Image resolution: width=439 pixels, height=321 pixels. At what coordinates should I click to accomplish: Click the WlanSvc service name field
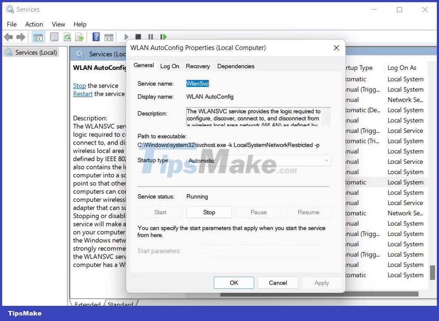[198, 84]
